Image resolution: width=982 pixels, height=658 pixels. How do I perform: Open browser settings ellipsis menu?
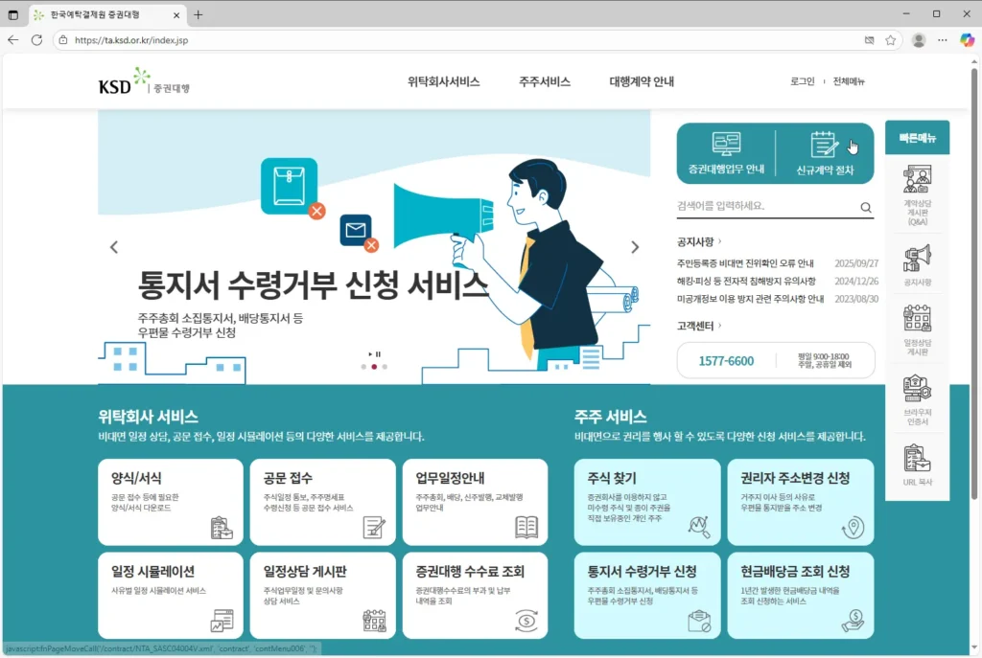943,40
